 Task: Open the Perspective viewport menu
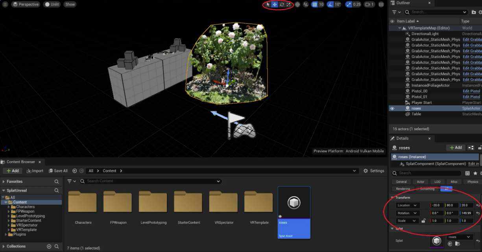click(x=26, y=4)
